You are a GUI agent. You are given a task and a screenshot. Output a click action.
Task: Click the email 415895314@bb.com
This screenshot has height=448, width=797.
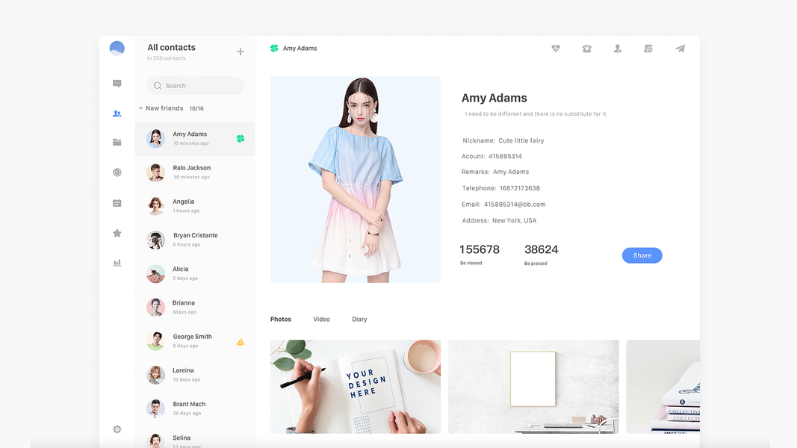[x=515, y=204]
